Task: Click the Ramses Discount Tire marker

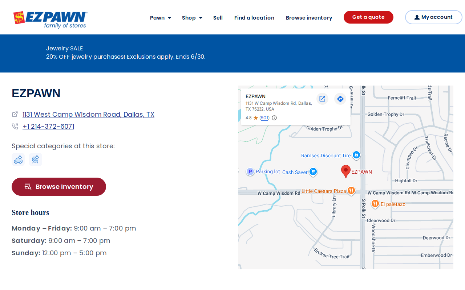Action: tap(356, 155)
